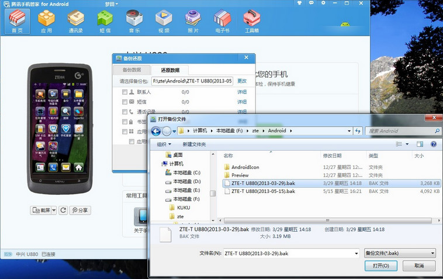Click the backup package path field
The image size is (443, 279).
(192, 81)
